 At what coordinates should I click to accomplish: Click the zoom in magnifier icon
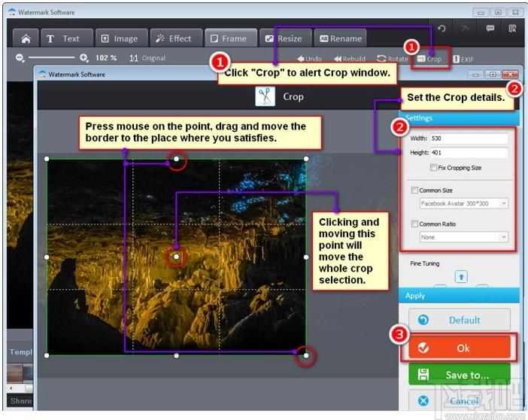(x=84, y=58)
